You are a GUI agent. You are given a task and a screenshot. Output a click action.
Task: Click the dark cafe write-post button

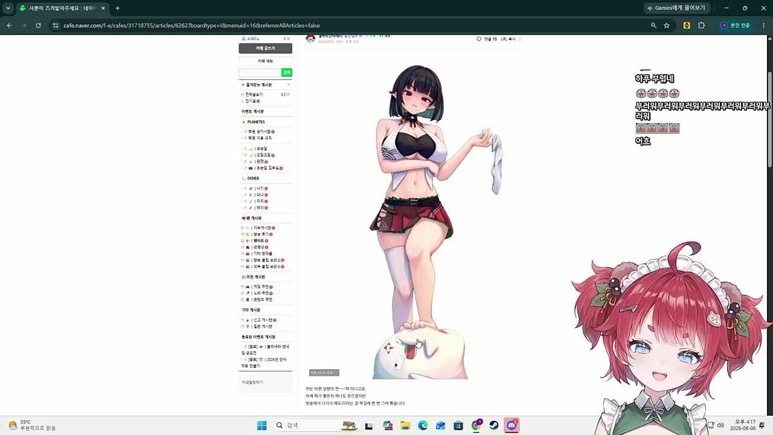[x=265, y=48]
